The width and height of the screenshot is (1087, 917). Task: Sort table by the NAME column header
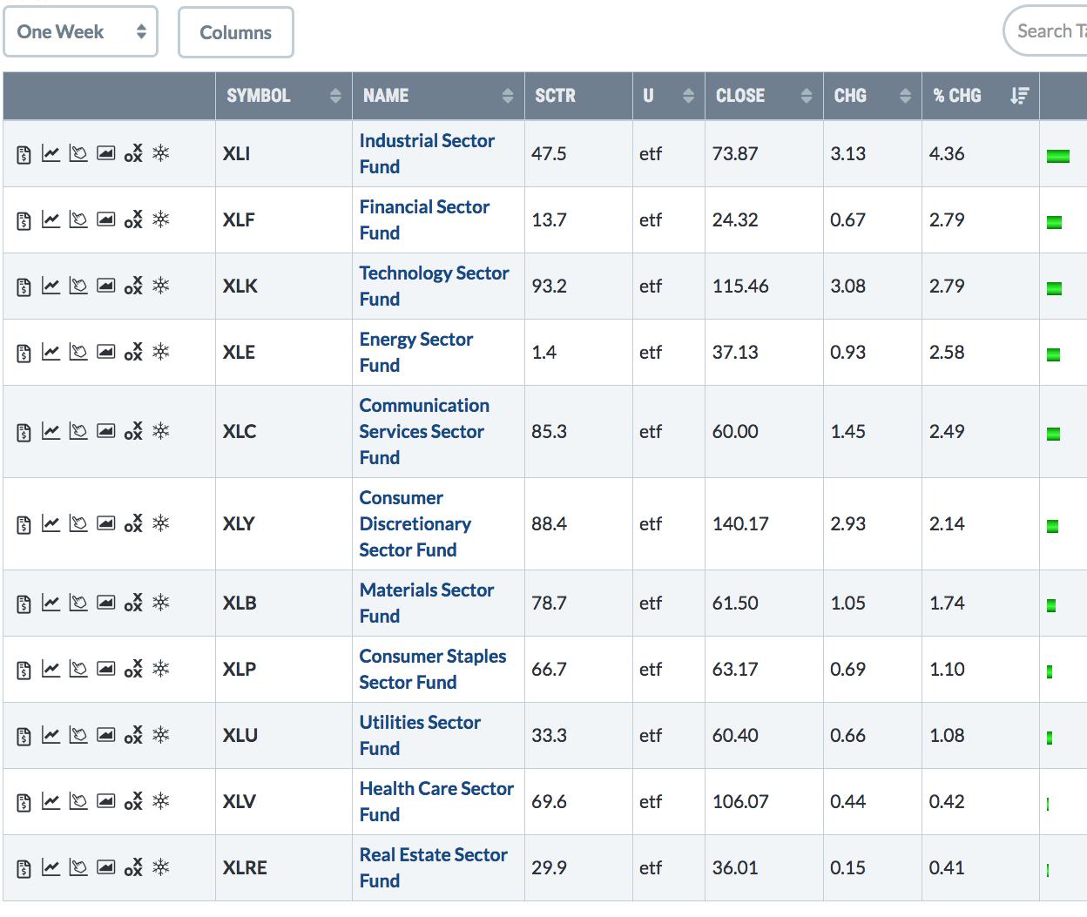[437, 96]
